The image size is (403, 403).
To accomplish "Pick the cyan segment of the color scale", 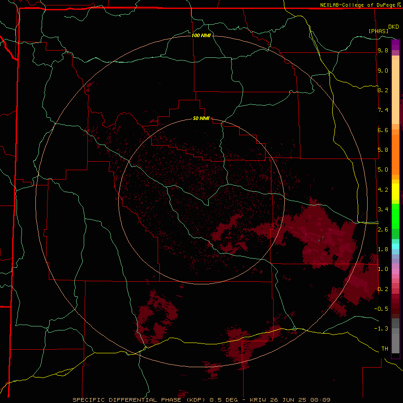I will click(x=395, y=246).
